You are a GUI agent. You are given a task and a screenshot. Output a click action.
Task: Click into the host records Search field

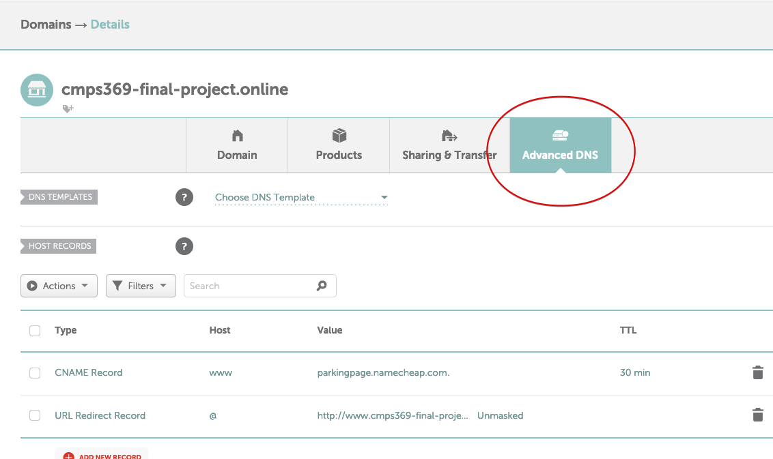coord(249,286)
